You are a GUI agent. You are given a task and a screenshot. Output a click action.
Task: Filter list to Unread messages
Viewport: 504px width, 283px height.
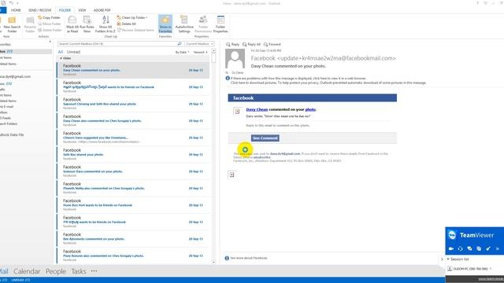[73, 52]
